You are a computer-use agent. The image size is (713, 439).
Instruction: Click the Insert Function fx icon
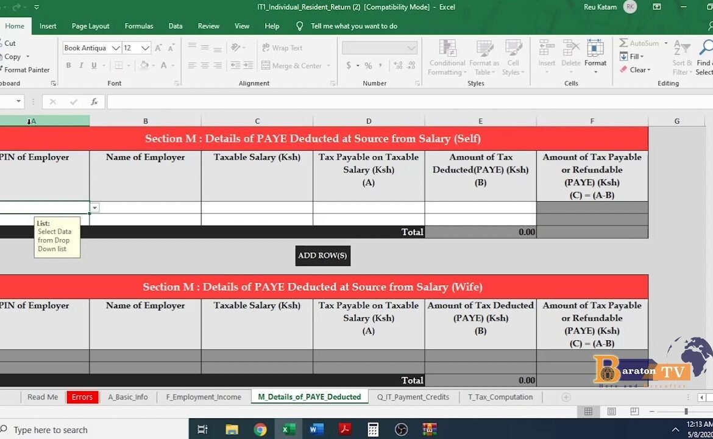point(94,102)
